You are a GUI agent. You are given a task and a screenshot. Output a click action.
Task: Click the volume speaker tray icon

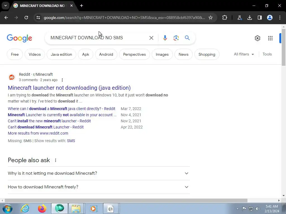tap(258, 208)
